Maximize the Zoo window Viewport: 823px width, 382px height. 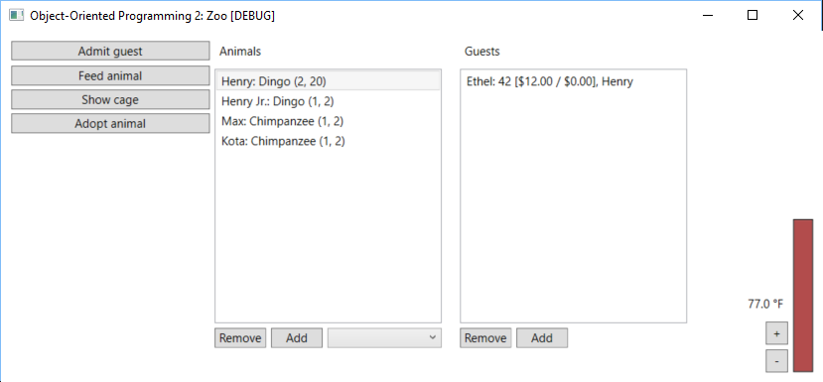click(x=753, y=15)
